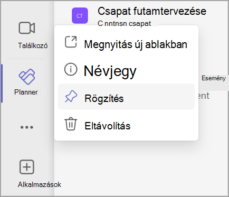Image resolution: width=229 pixels, height=197 pixels.
Task: Click the pushpin icon beside Rögzítés
Action: [x=71, y=97]
